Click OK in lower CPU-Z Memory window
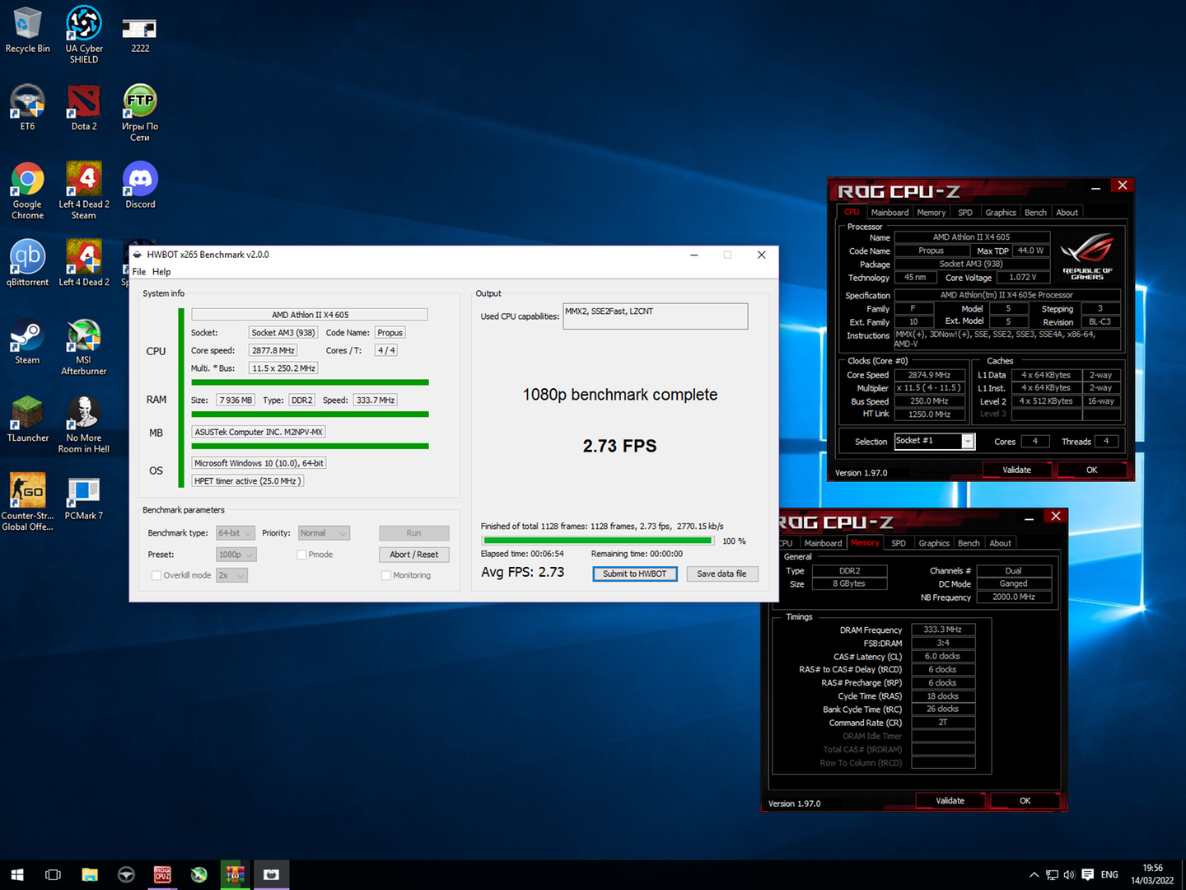Screen dimensions: 1186x890 [1025, 801]
